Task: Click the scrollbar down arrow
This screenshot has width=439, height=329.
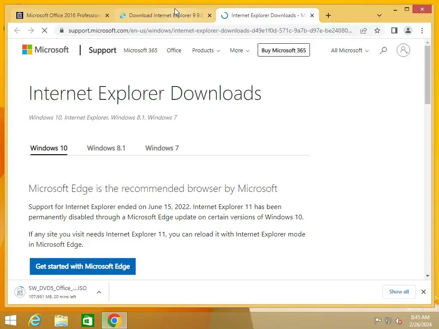Action: click(x=427, y=276)
